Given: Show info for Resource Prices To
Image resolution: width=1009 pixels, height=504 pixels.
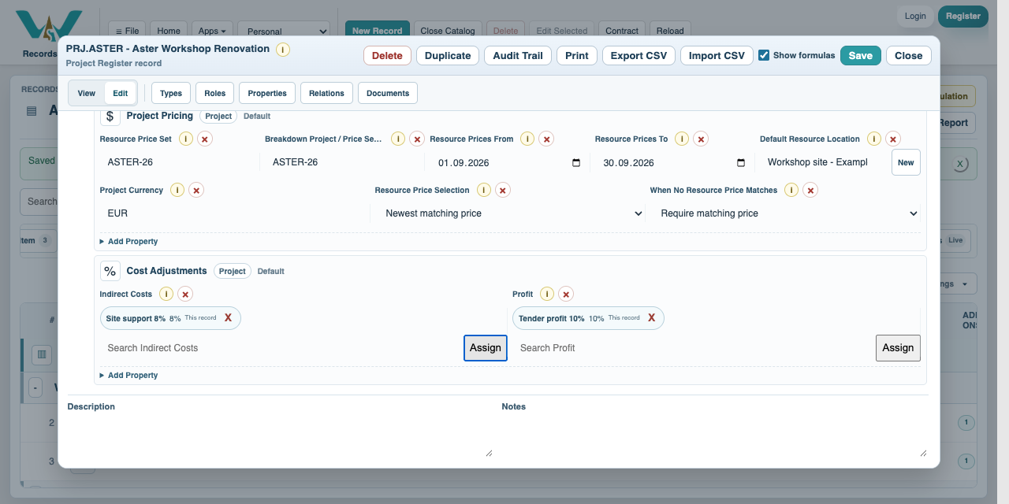Looking at the screenshot, I should pos(682,139).
